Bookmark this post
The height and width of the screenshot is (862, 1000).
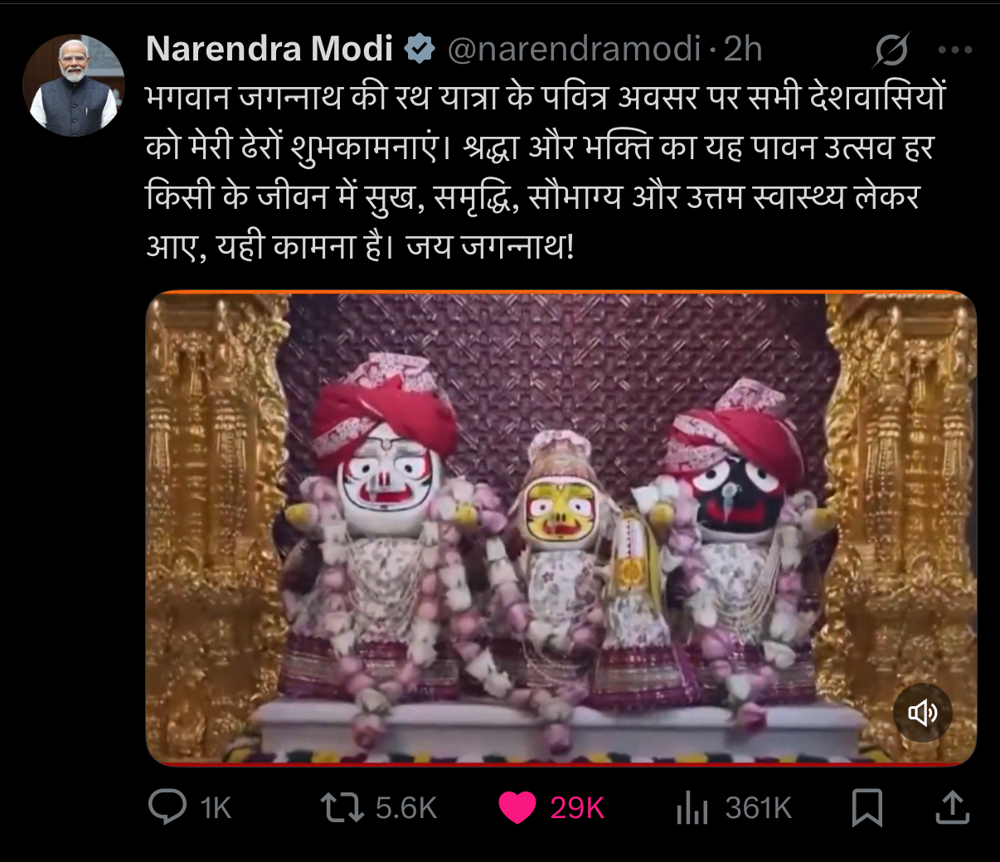click(867, 808)
